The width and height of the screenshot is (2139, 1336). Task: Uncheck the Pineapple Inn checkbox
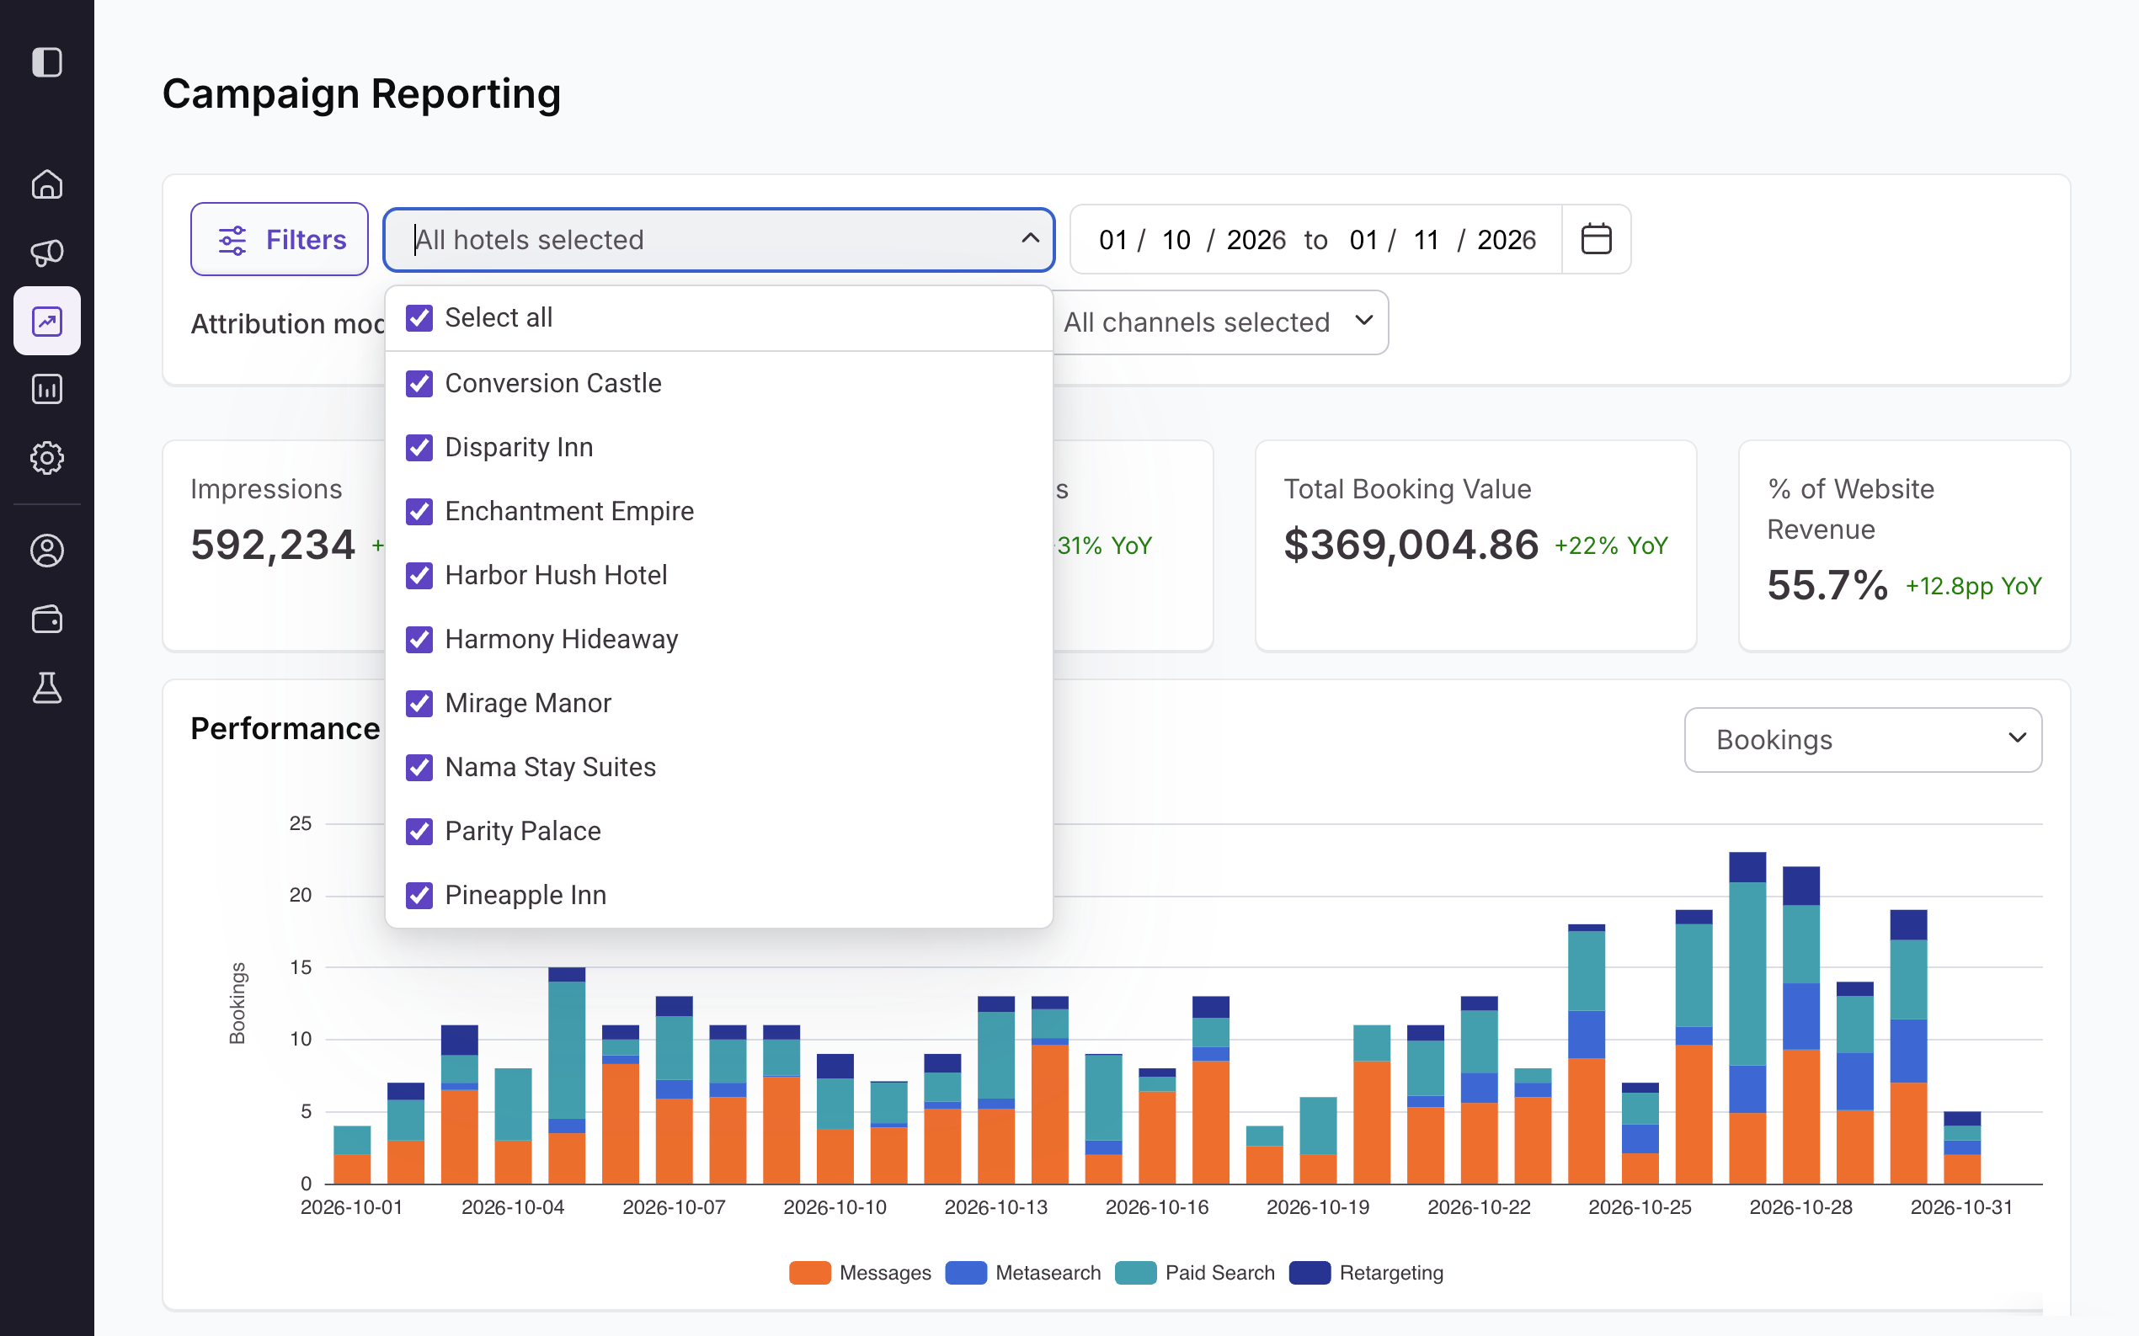(419, 895)
